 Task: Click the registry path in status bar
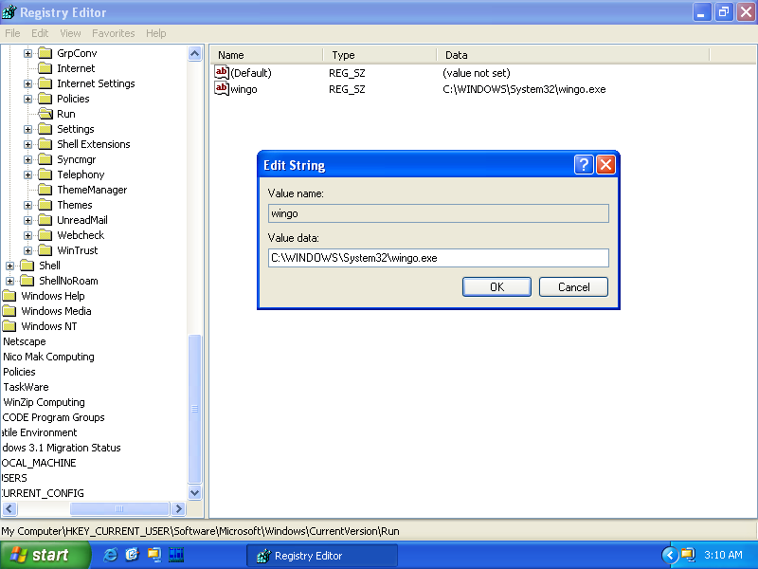[200, 531]
